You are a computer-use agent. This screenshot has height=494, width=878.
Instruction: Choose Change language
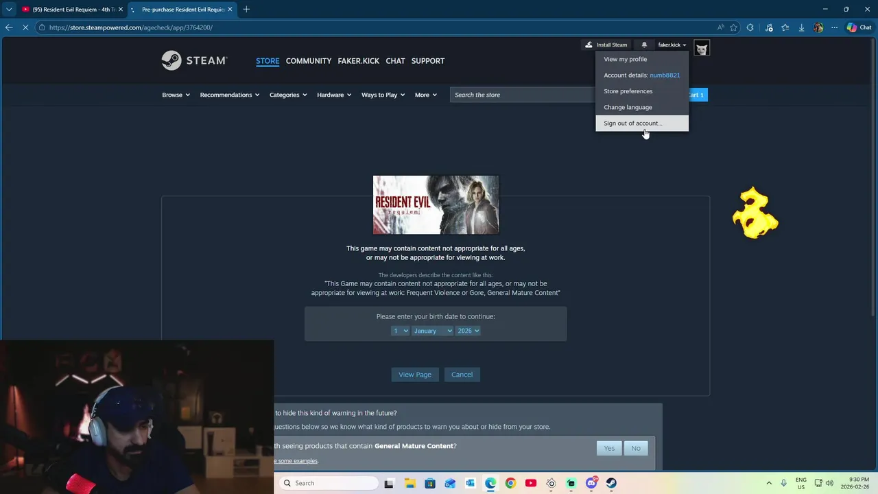point(642,107)
